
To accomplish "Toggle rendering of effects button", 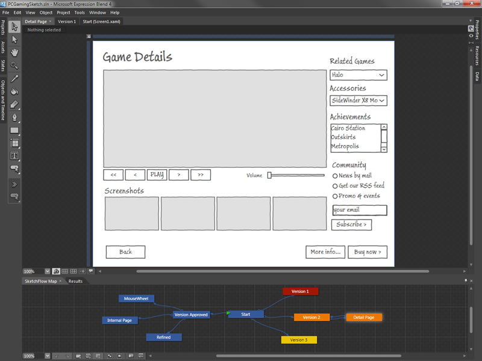I will pyautogui.click(x=56, y=271).
